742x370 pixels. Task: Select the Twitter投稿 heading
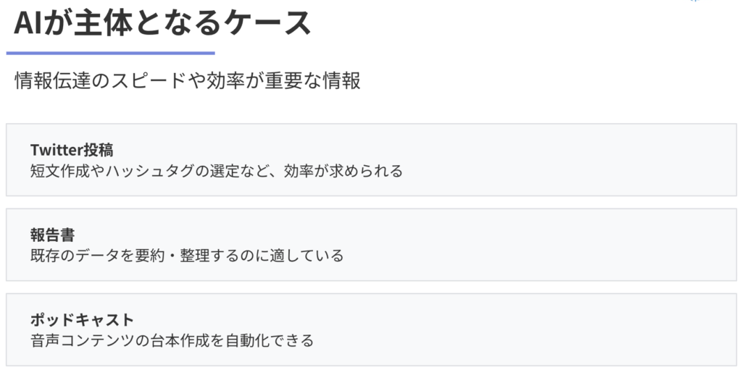click(x=72, y=150)
